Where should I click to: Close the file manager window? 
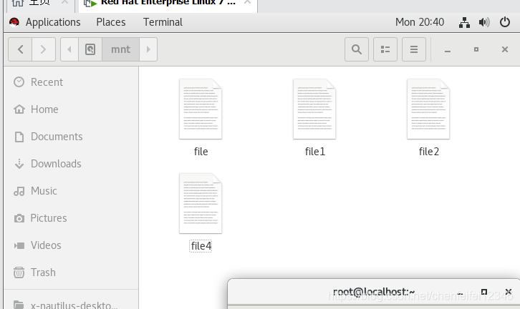[x=505, y=49]
